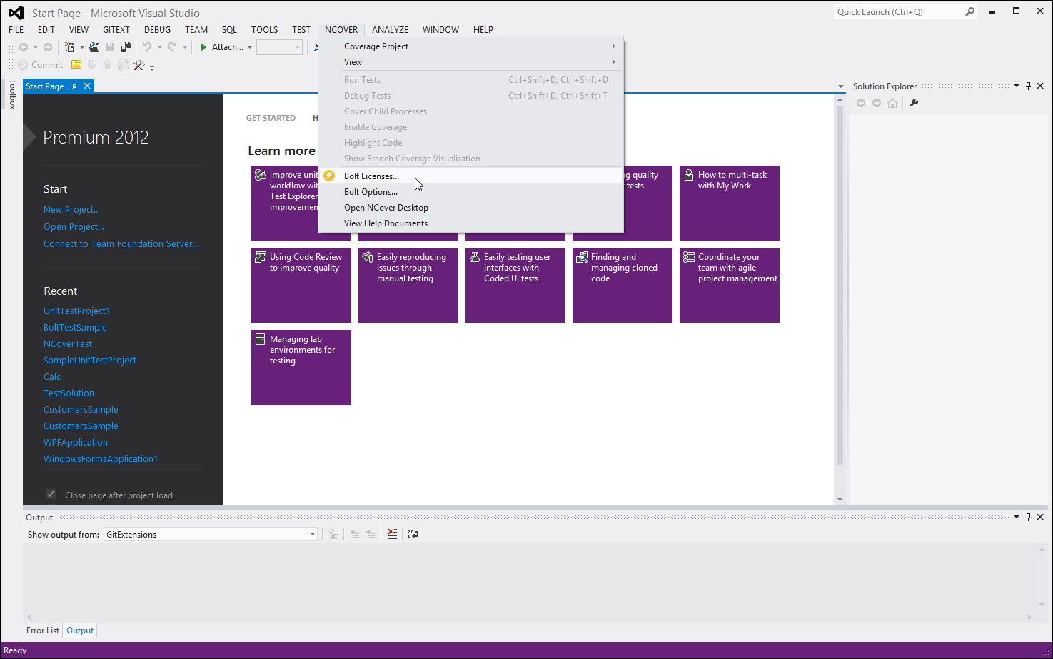
Task: Open Solution Explorer properties wrench icon
Action: click(914, 103)
